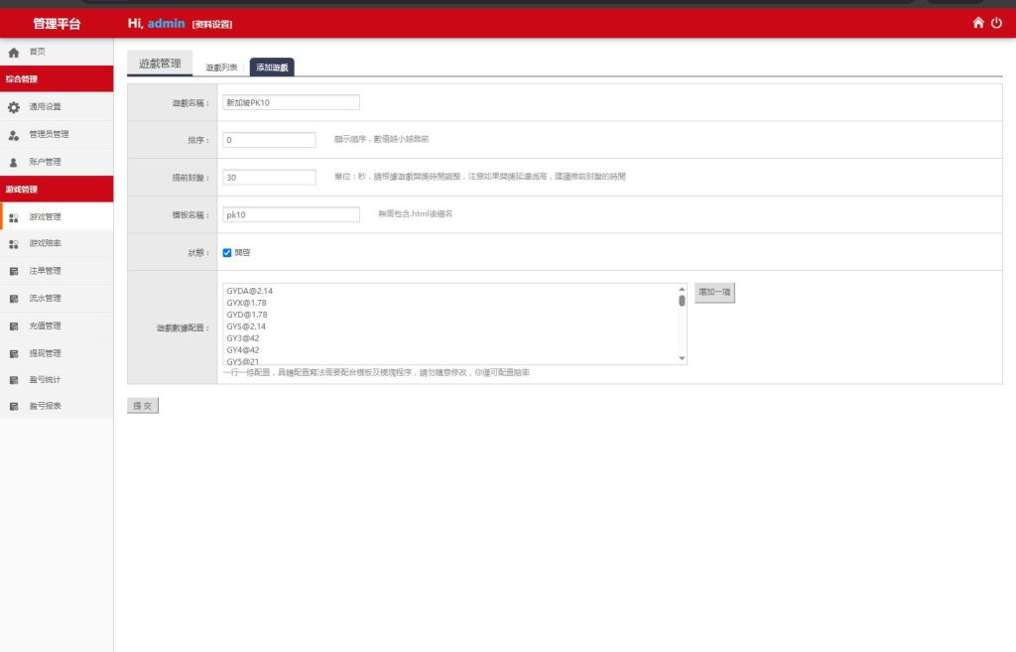Image resolution: width=1016 pixels, height=652 pixels.
Task: Click the 注单管理 sidebar icon
Action: 14,272
